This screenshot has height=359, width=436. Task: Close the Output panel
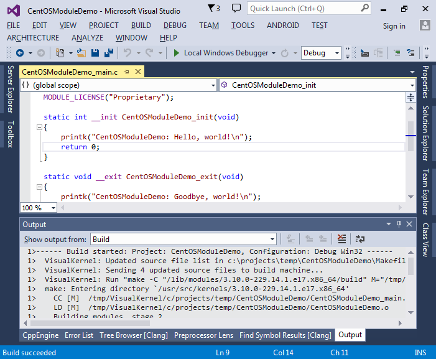point(409,224)
